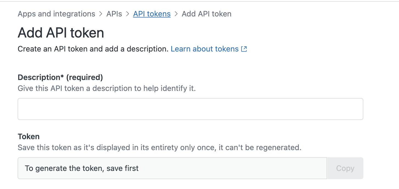This screenshot has height=189, width=399.
Task: Attempt copying the token with the grayed Copy control
Action: pos(345,168)
